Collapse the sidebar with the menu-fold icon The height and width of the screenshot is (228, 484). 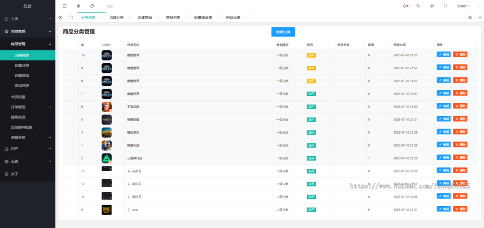coord(65,6)
